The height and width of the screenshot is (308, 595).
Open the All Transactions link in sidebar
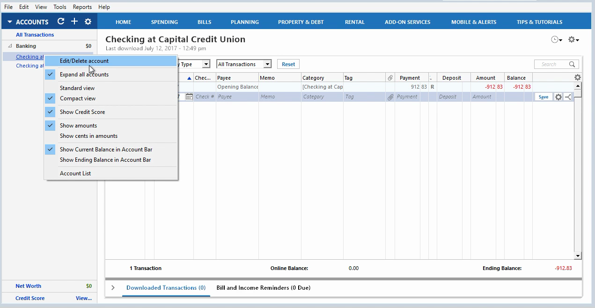(x=35, y=35)
